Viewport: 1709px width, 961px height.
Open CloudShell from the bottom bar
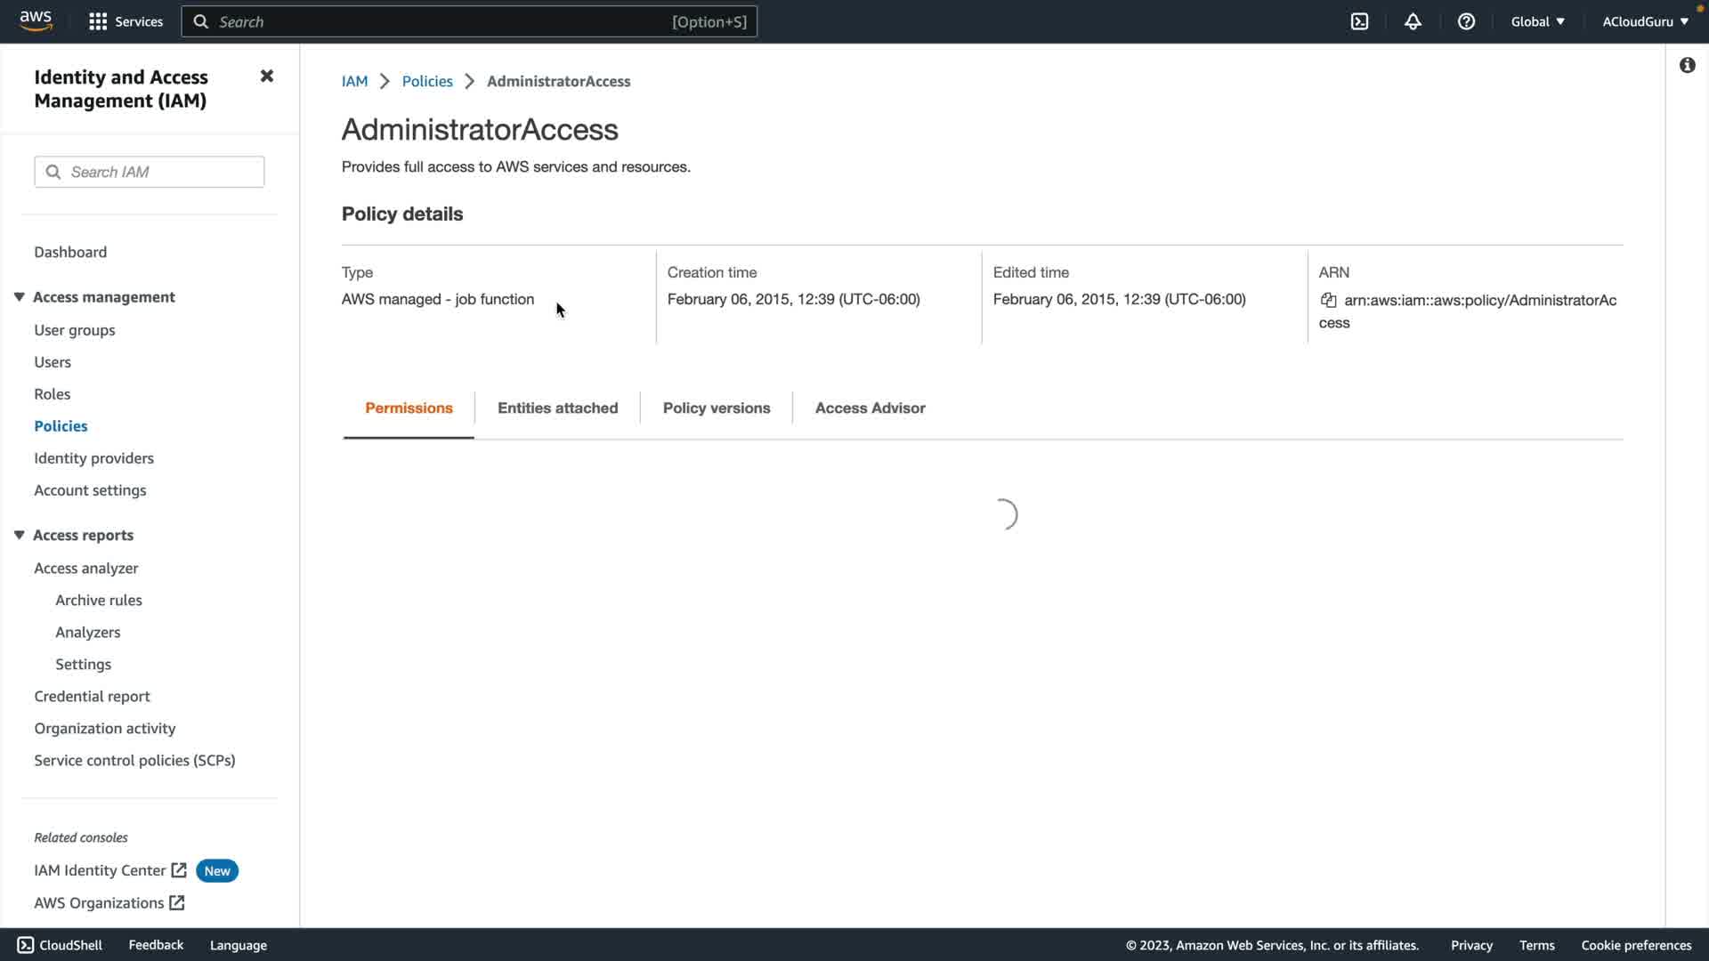tap(60, 945)
